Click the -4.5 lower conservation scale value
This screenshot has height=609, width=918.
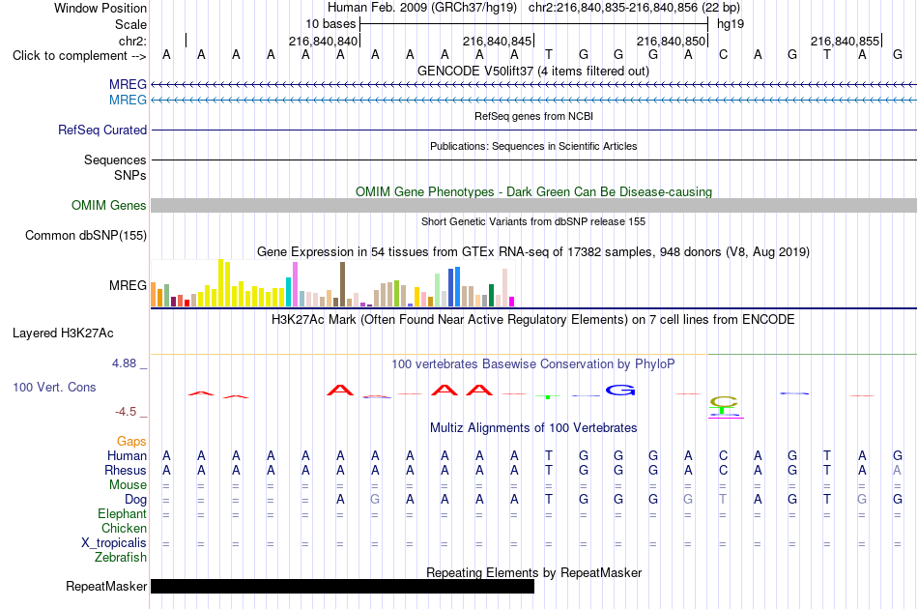tap(126, 412)
